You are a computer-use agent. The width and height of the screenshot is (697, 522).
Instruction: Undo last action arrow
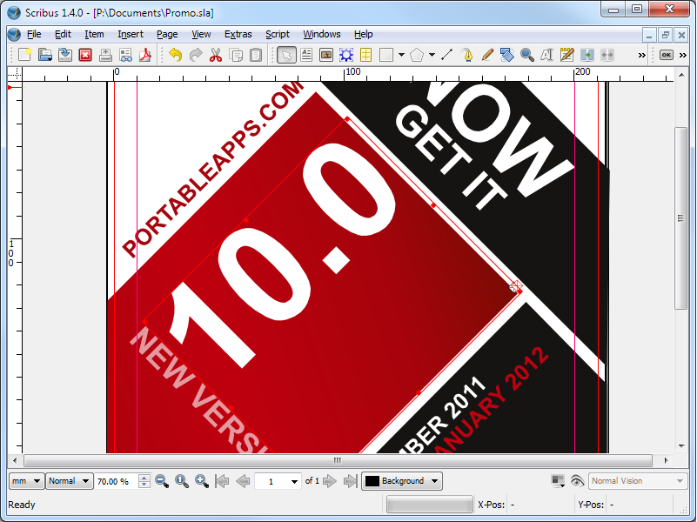[x=176, y=55]
